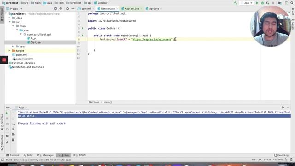
Task: Hide the Project panel with minus icon
Action: point(73,9)
